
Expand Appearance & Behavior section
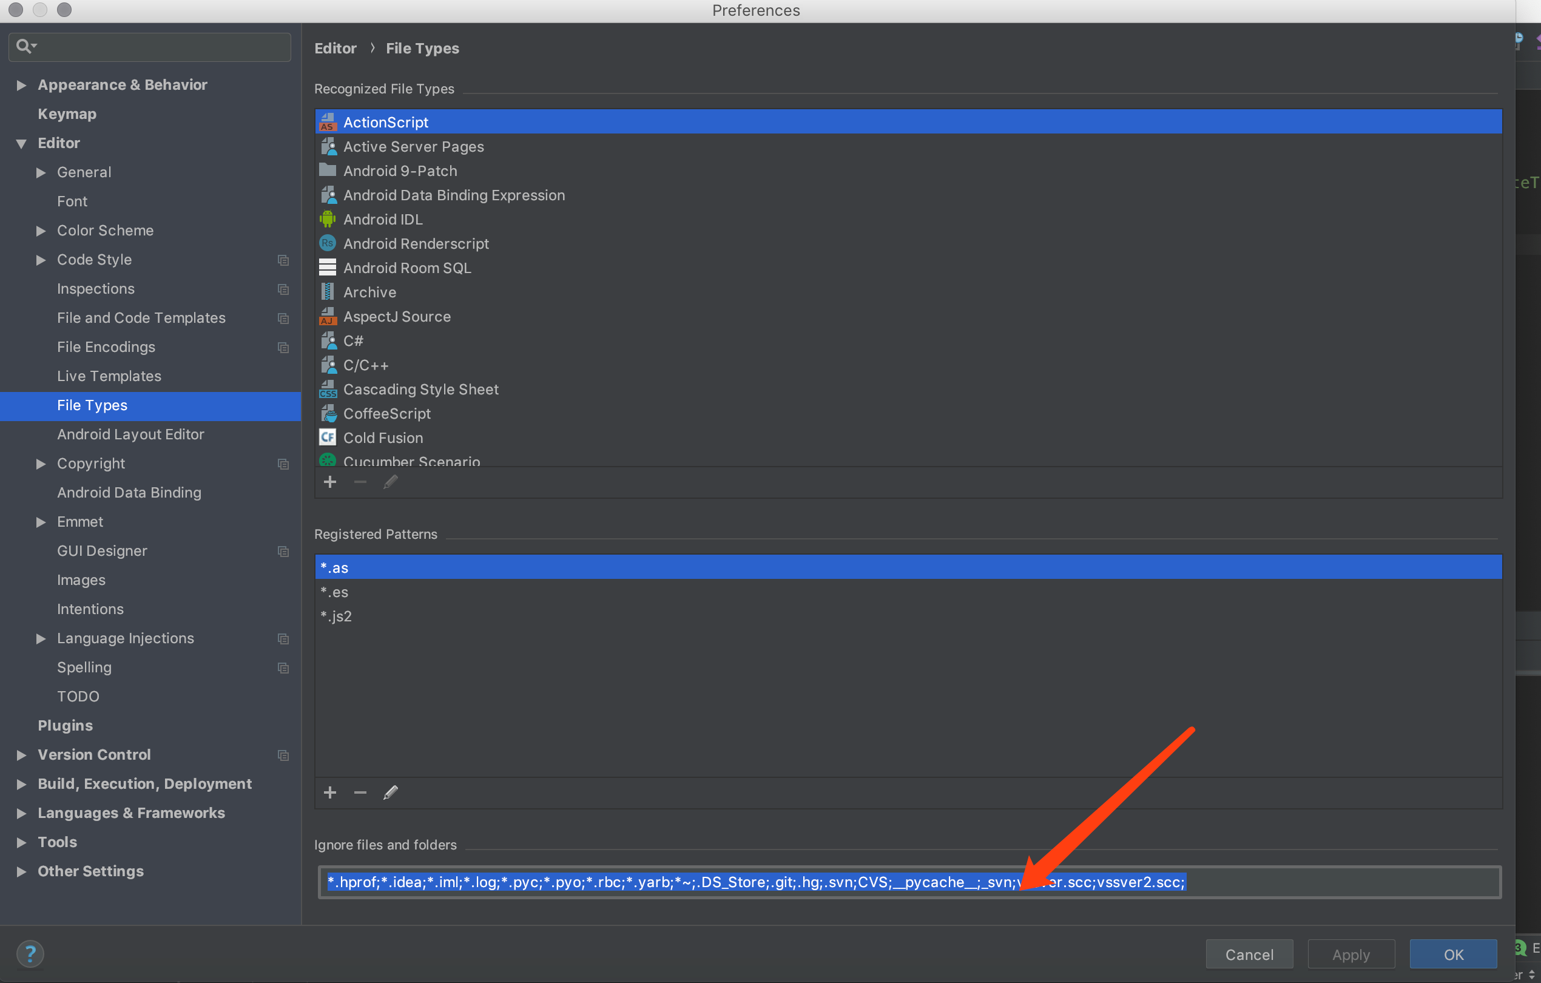point(21,85)
